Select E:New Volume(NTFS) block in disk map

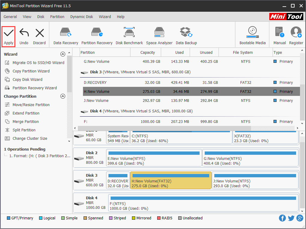coord(154,158)
